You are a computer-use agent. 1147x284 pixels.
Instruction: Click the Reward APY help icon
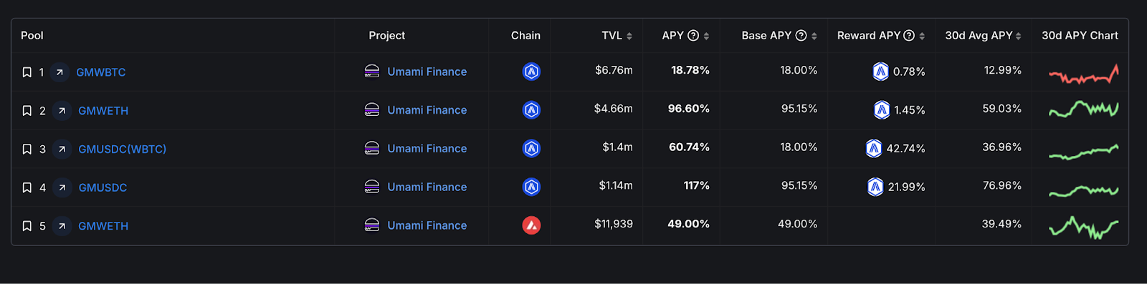tap(909, 35)
